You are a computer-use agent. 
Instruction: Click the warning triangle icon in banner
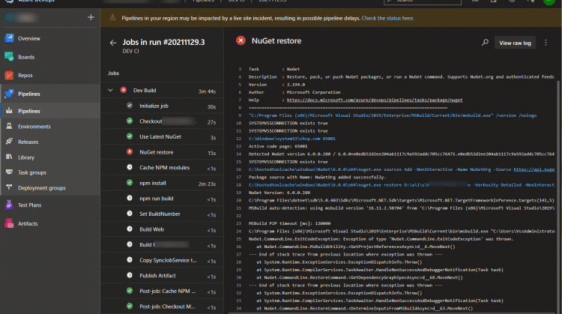[x=112, y=17]
